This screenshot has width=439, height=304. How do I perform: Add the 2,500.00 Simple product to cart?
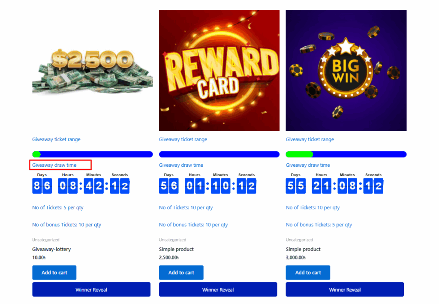pyautogui.click(x=181, y=273)
